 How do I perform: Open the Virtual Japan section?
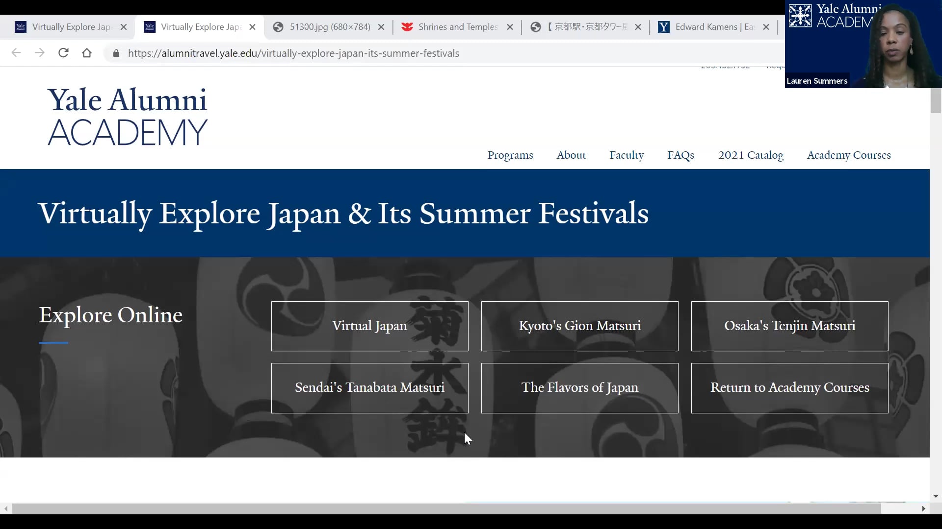[x=369, y=326]
